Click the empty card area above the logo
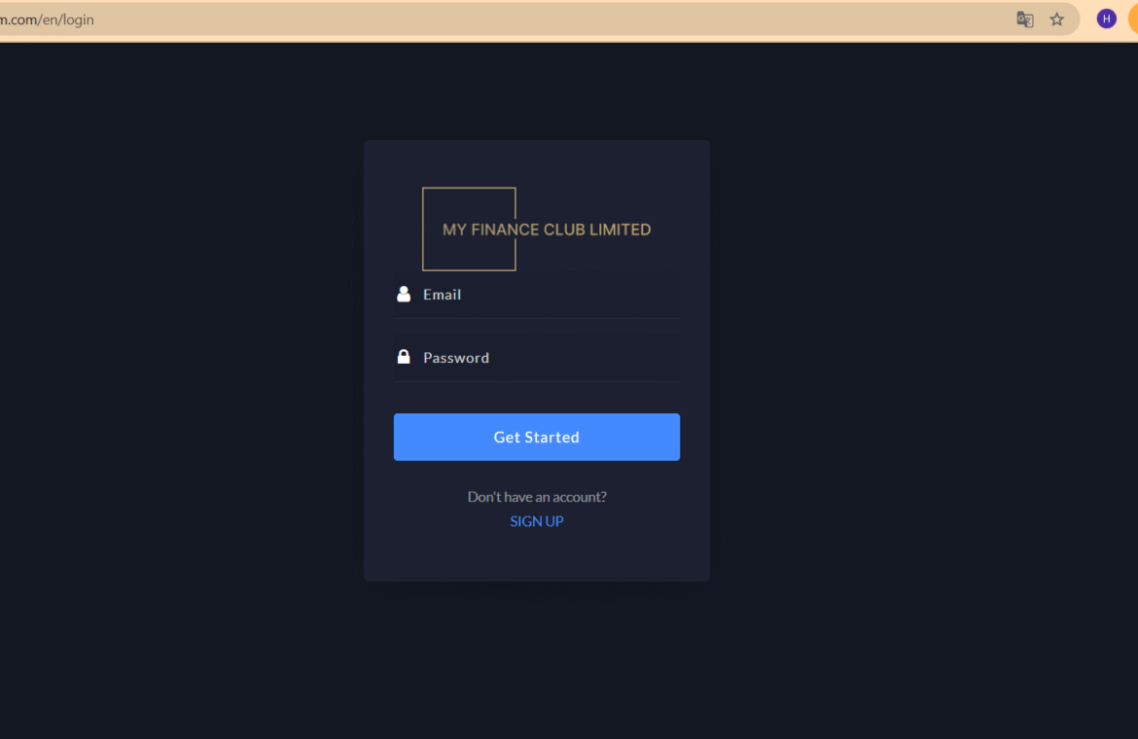 click(x=536, y=163)
